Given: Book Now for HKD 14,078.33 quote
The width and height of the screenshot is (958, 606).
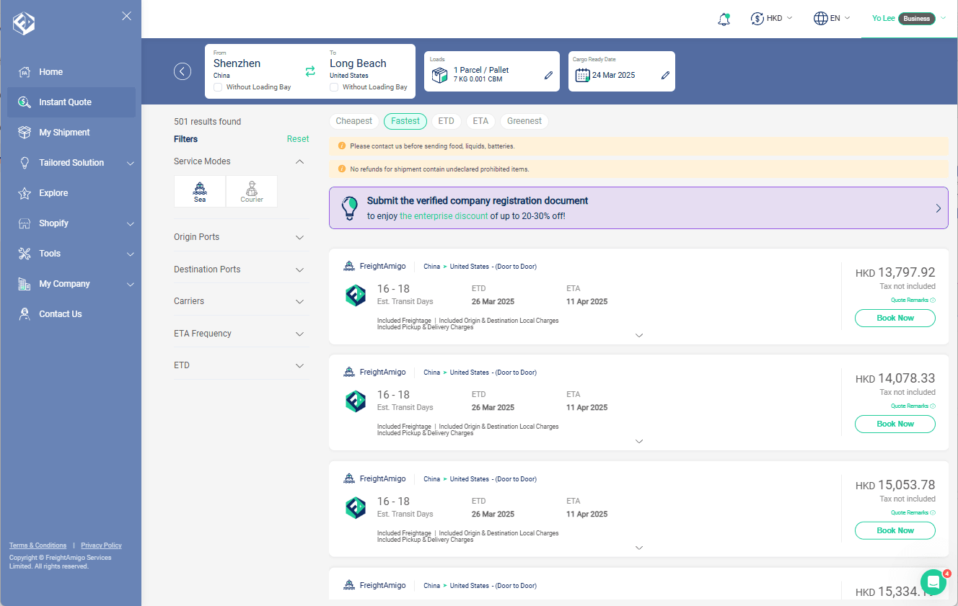Looking at the screenshot, I should pos(895,424).
